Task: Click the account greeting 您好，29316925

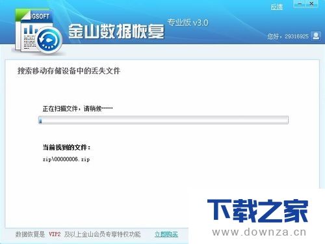Action: (x=288, y=36)
